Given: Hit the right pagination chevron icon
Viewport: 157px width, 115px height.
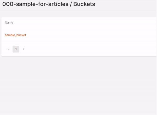Looking at the screenshot, I should [24, 49].
